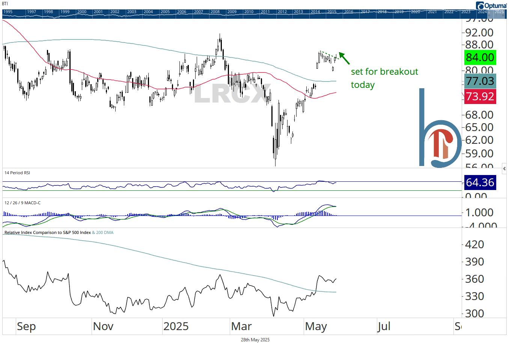Image resolution: width=509 pixels, height=347 pixels.
Task: Select the teal 77.03 moving average tag
Action: pos(480,81)
